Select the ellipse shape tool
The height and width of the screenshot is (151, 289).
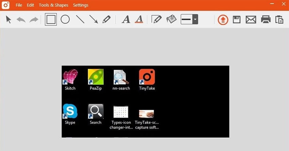point(65,19)
